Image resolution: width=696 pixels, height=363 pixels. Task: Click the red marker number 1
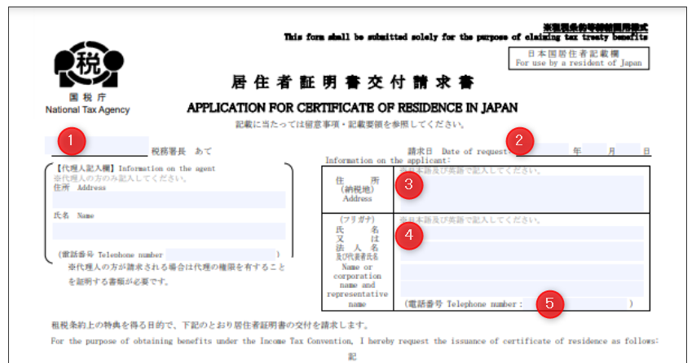coord(71,140)
